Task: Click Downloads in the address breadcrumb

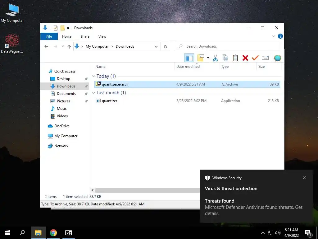Action: 125,46
